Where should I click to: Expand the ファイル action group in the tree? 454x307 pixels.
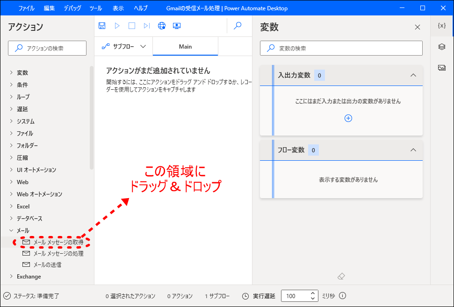click(x=11, y=133)
